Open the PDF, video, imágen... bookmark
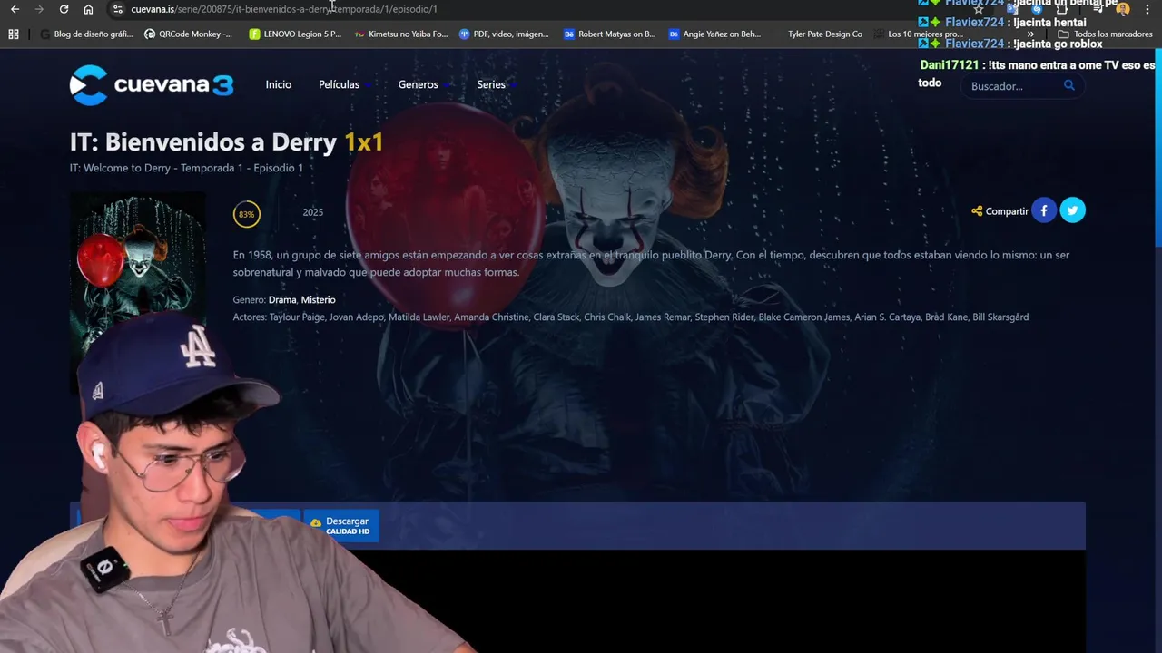 pyautogui.click(x=504, y=34)
